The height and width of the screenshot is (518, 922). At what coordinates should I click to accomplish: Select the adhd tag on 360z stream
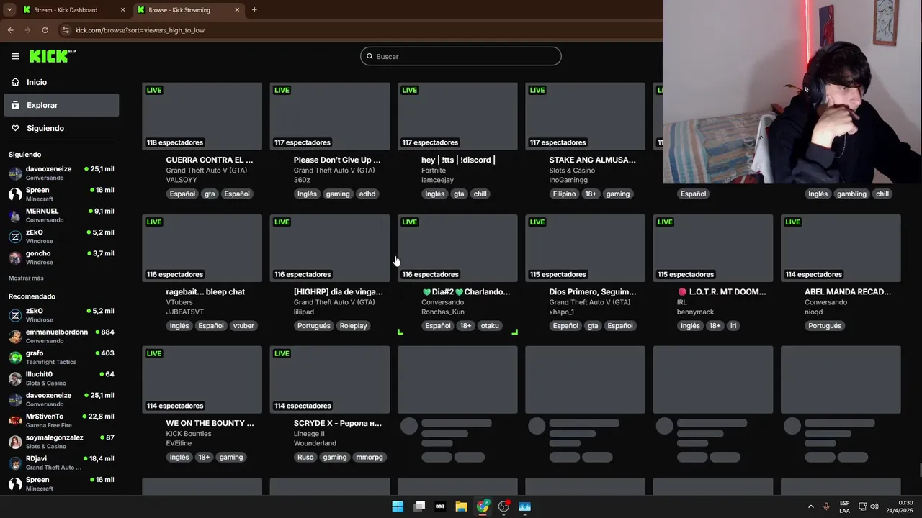[x=367, y=194]
